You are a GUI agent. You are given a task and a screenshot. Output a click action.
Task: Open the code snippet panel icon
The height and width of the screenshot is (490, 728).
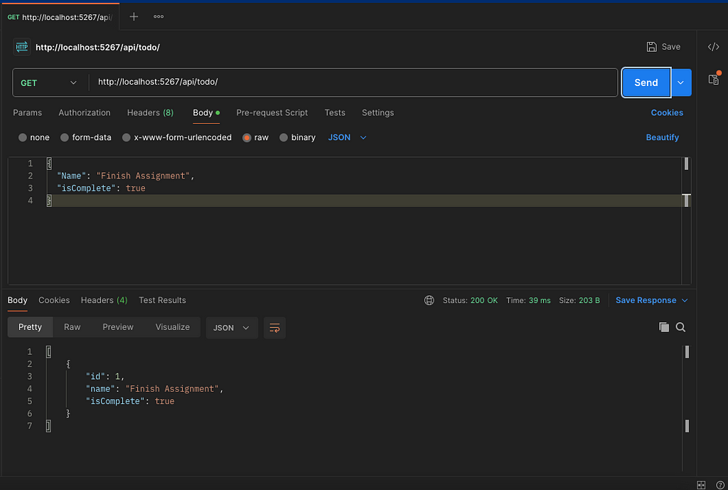click(x=713, y=47)
